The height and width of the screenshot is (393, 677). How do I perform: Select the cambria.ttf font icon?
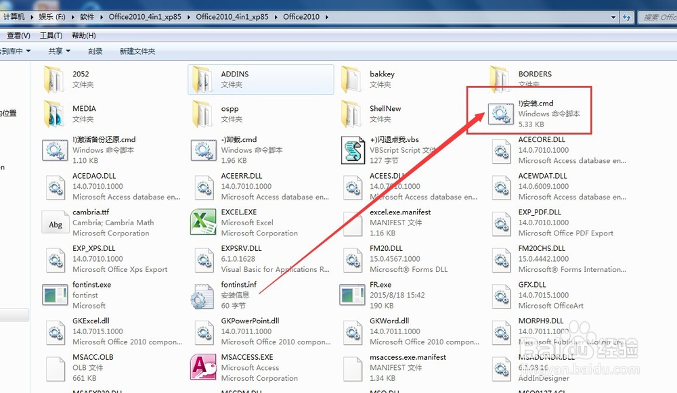click(x=56, y=223)
